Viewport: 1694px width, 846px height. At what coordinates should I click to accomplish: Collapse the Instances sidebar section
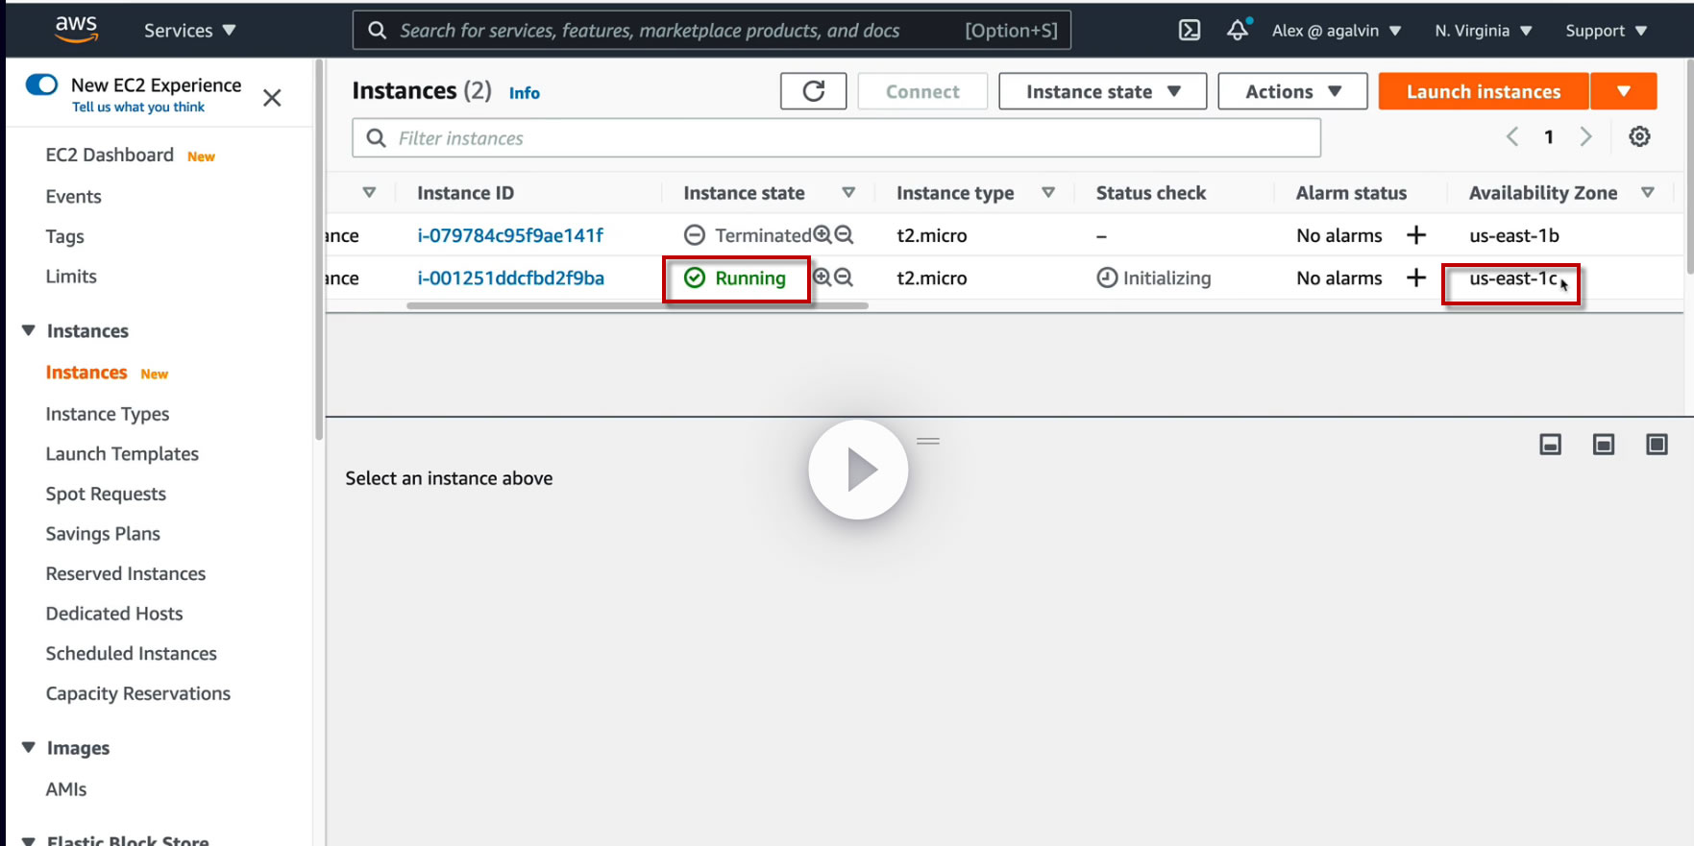point(29,330)
